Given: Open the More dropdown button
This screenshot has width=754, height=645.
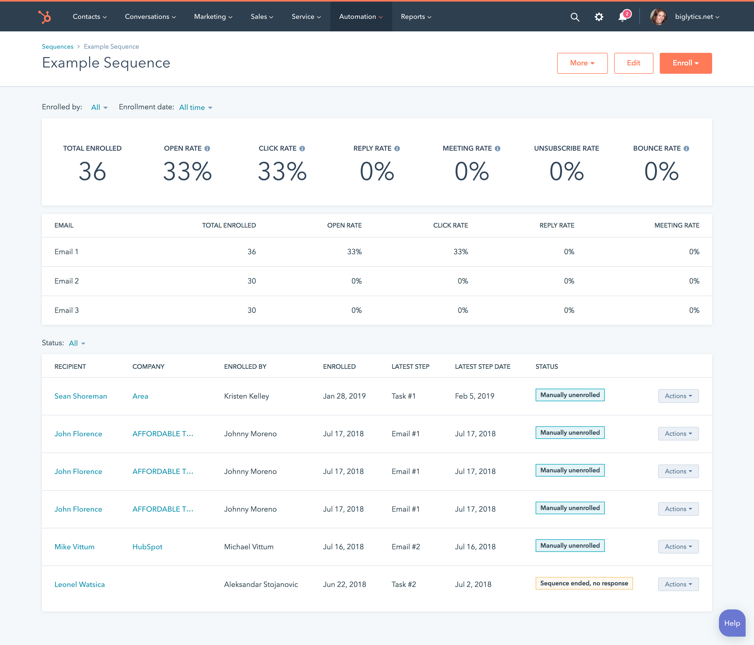Looking at the screenshot, I should click(x=582, y=63).
